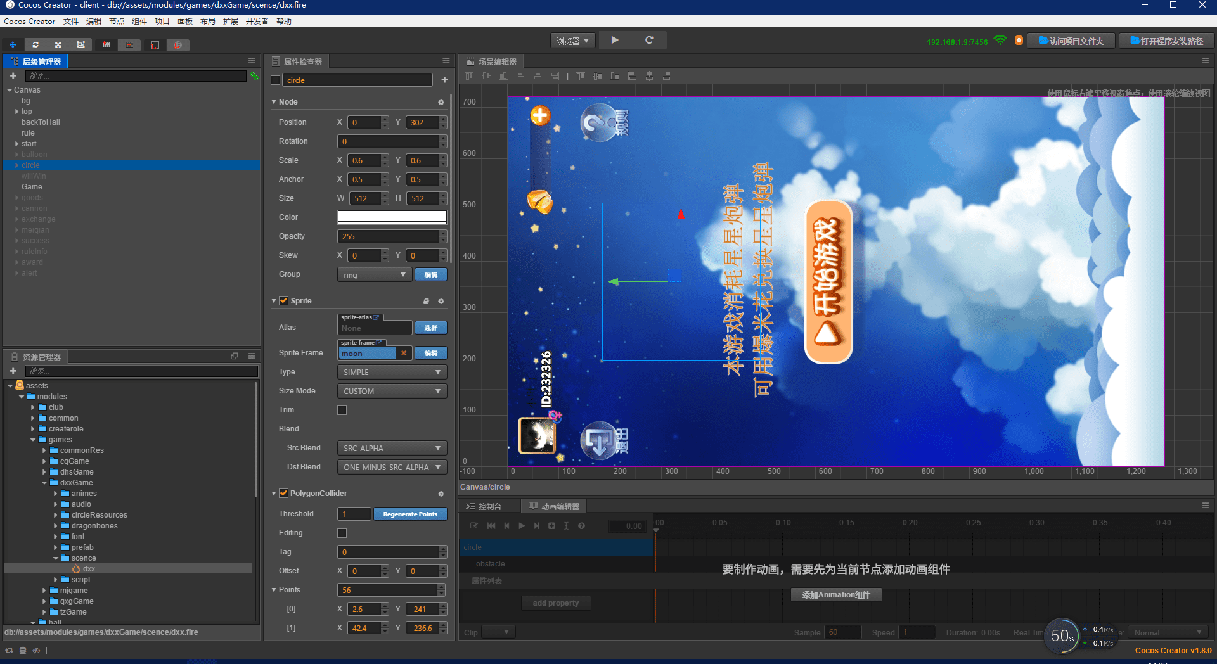1217x664 pixels.
Task: Open the PolygonCollider gear settings
Action: (441, 494)
